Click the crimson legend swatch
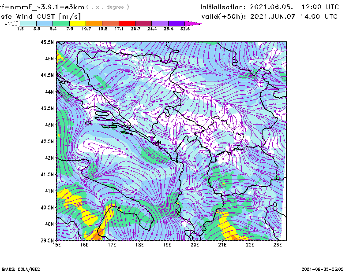This screenshot has height=272, width=353. coord(143,23)
